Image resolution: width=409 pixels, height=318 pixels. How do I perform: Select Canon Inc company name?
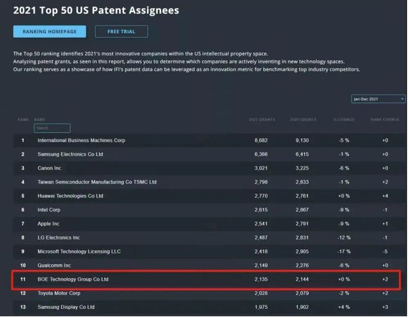(x=49, y=168)
